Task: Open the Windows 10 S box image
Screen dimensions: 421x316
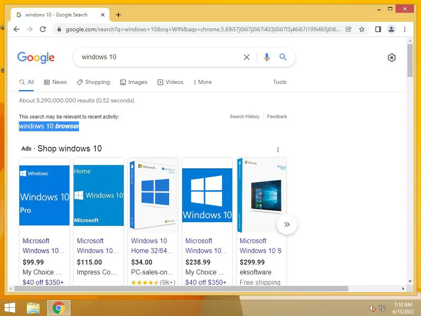Action: tap(261, 195)
